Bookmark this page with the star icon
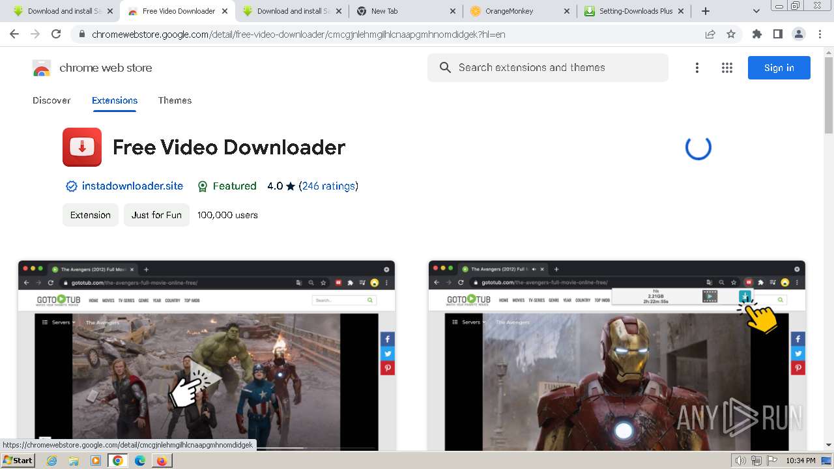This screenshot has height=469, width=834. click(731, 34)
